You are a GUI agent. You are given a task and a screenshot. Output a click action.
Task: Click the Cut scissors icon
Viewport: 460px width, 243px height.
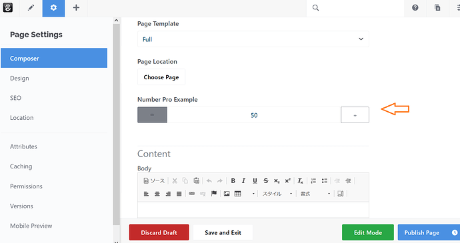(175, 181)
